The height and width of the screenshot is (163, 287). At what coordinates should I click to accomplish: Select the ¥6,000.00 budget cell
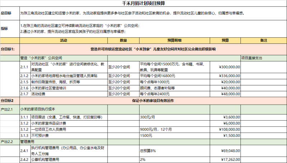225,123
